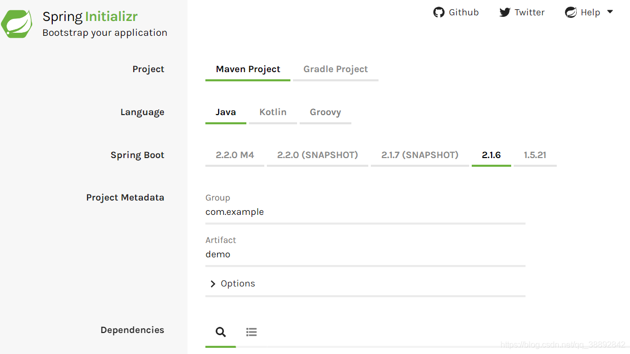Viewport: 630px width, 354px height.
Task: Pick Spring Boot 2.2.0 (SNAPSHOT)
Action: [x=318, y=155]
